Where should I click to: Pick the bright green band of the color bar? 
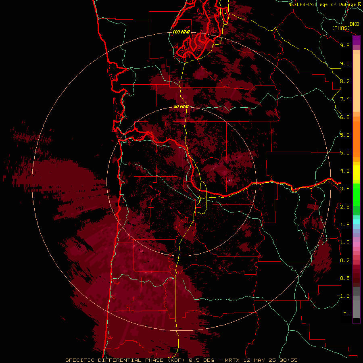pyautogui.click(x=356, y=194)
